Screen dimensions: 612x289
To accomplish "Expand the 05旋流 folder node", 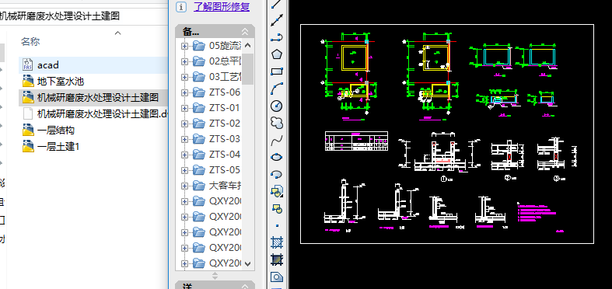I will pyautogui.click(x=184, y=46).
